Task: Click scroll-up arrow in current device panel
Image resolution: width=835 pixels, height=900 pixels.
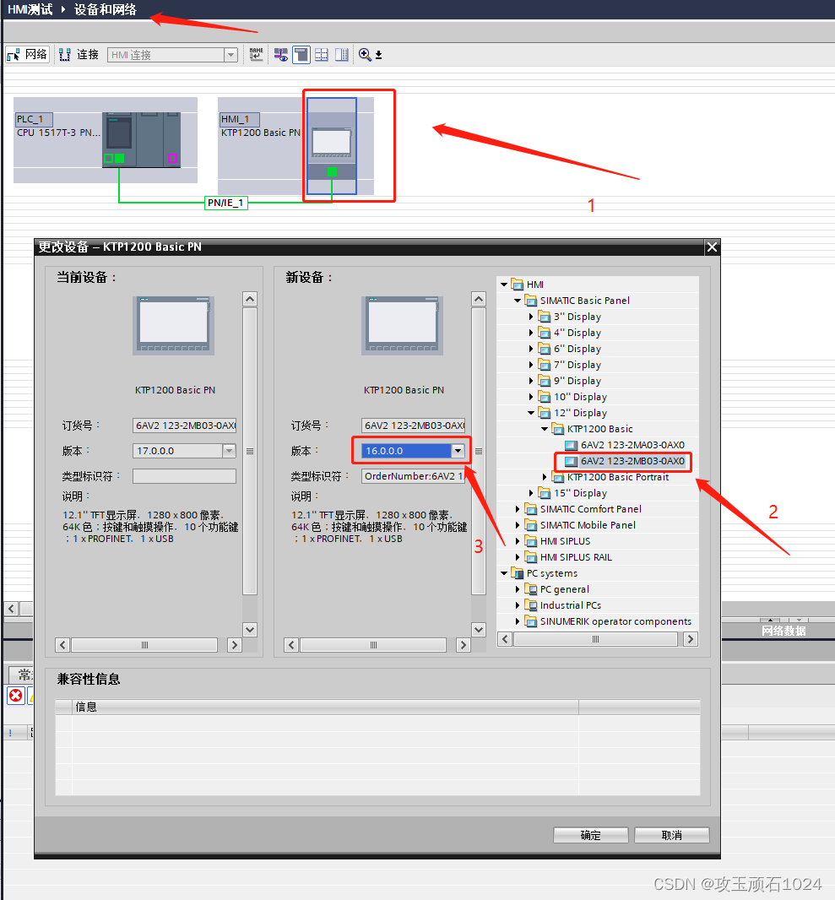Action: coord(250,299)
